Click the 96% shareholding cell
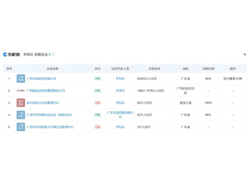This screenshot has height=187, width=249. [x=208, y=115]
